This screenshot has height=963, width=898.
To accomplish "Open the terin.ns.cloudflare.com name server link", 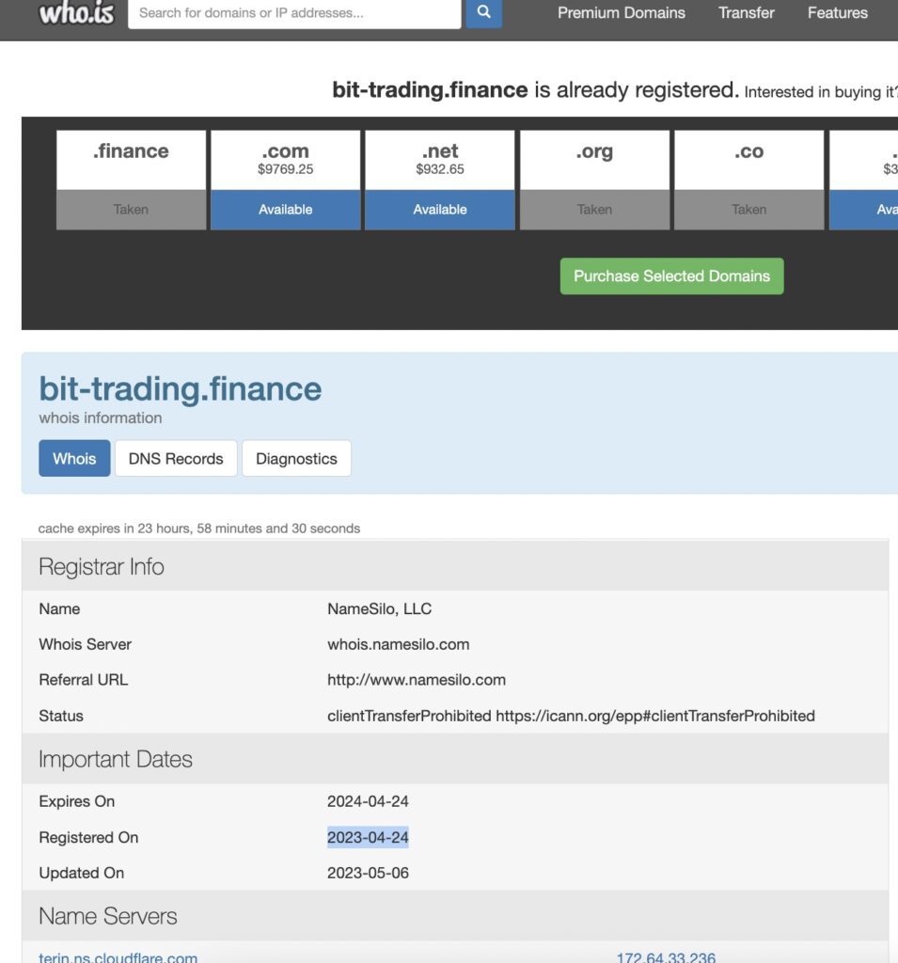I will (118, 956).
